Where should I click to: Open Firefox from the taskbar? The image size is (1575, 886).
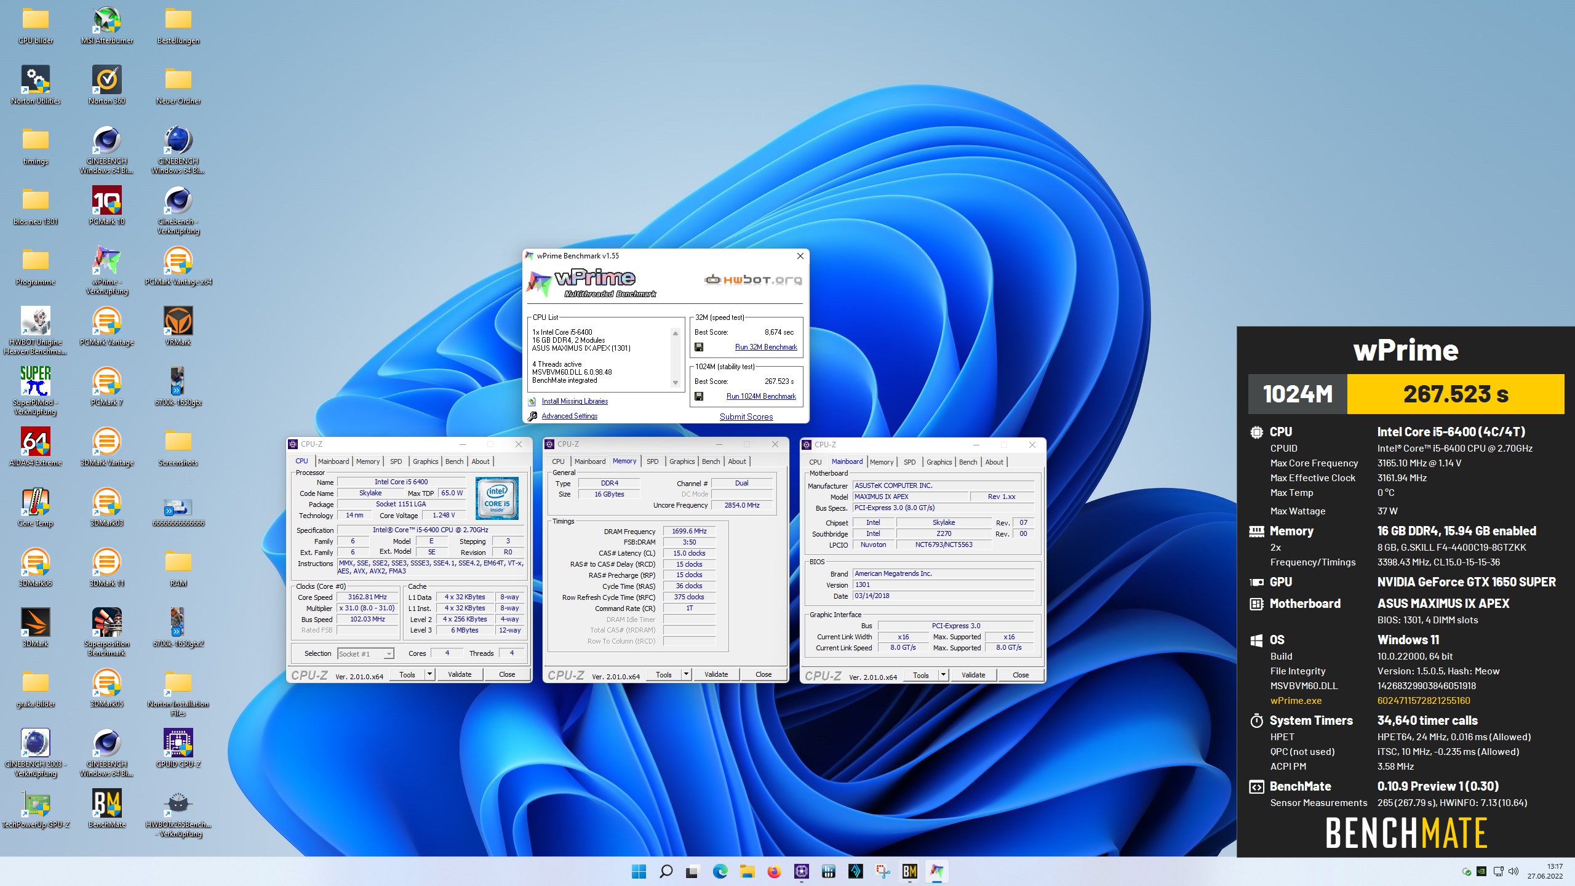click(774, 871)
